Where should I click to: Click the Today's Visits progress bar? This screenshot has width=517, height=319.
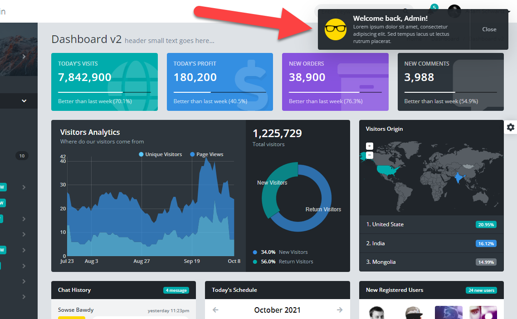(x=104, y=92)
